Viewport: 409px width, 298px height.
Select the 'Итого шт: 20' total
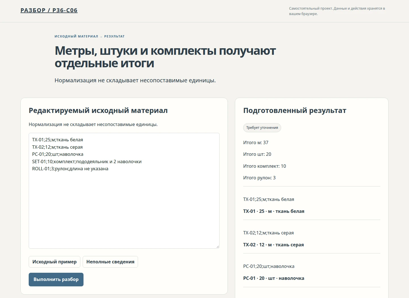click(x=257, y=154)
